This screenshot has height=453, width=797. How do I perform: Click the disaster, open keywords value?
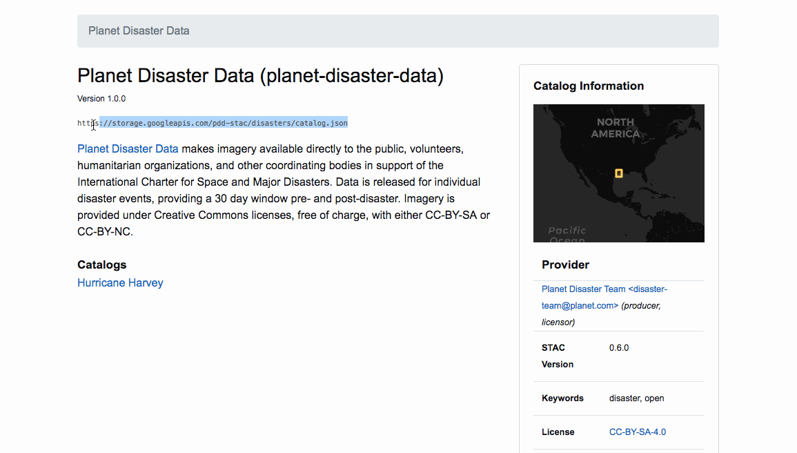[x=636, y=398]
